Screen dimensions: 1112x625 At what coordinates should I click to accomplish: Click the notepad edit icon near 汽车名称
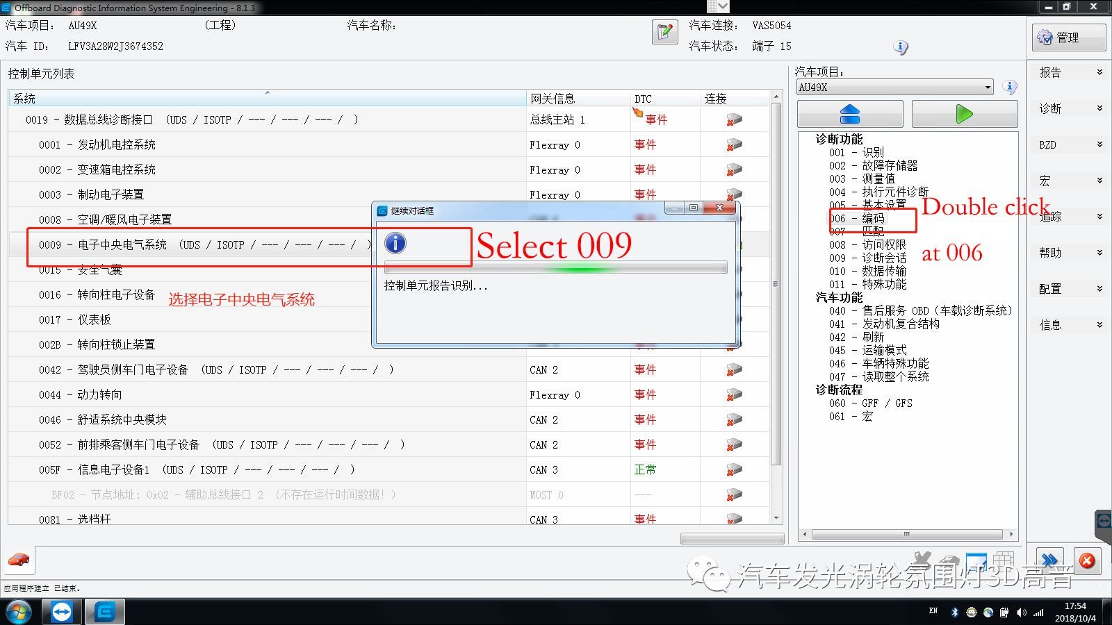[664, 32]
